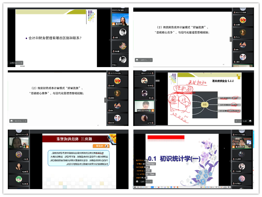Select colorful cartoon avatar in accounting-question pane
The height and width of the screenshot is (197, 262).
[x=123, y=46]
